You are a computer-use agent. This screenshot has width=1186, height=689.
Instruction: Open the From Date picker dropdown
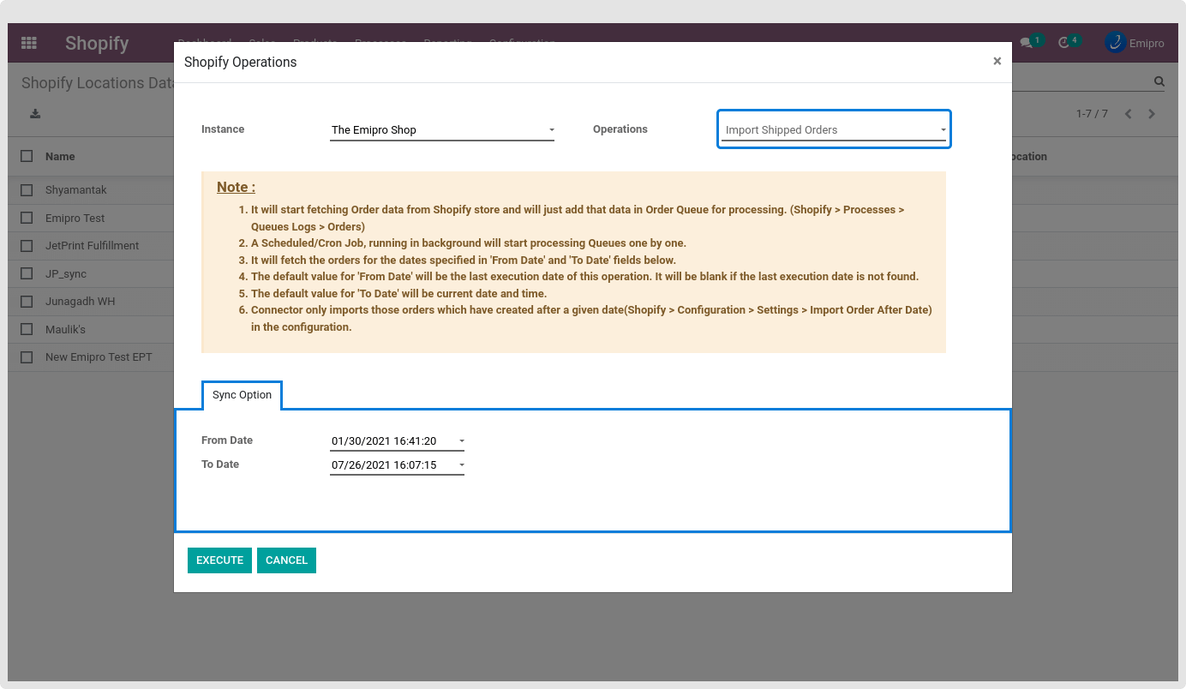(x=461, y=441)
